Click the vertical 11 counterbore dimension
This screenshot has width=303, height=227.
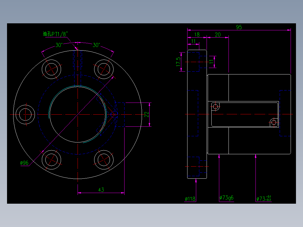coord(211,62)
